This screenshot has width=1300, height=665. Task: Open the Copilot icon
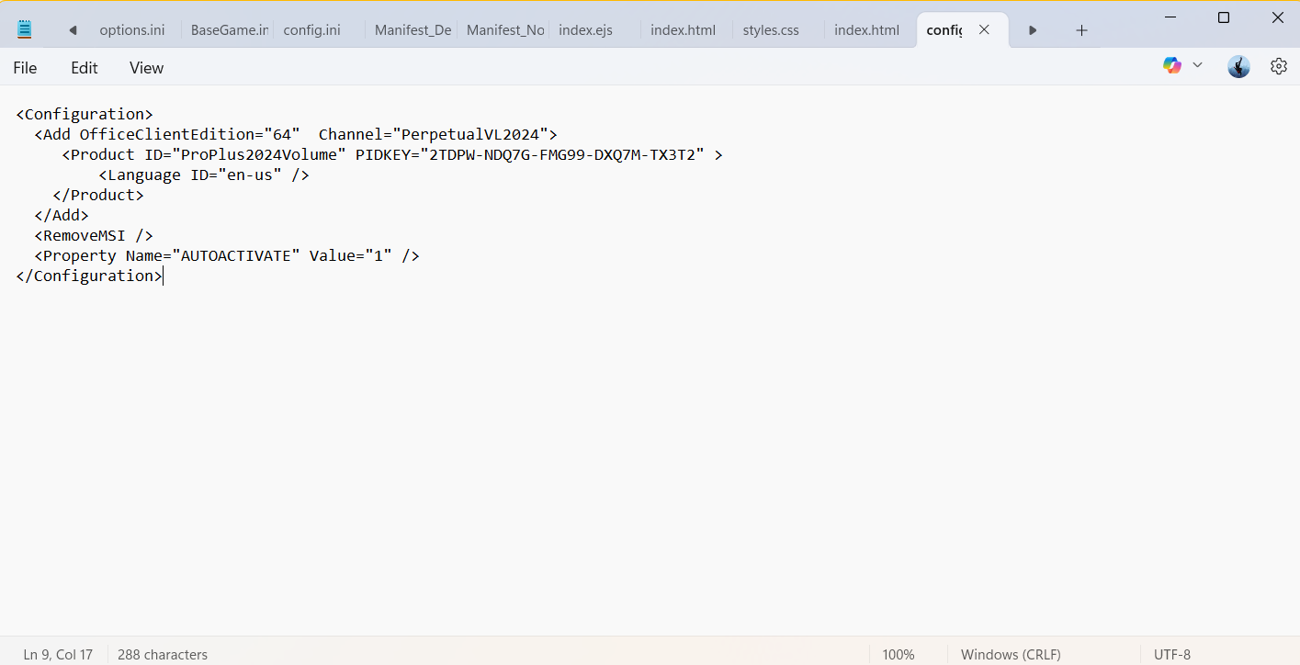click(1171, 65)
